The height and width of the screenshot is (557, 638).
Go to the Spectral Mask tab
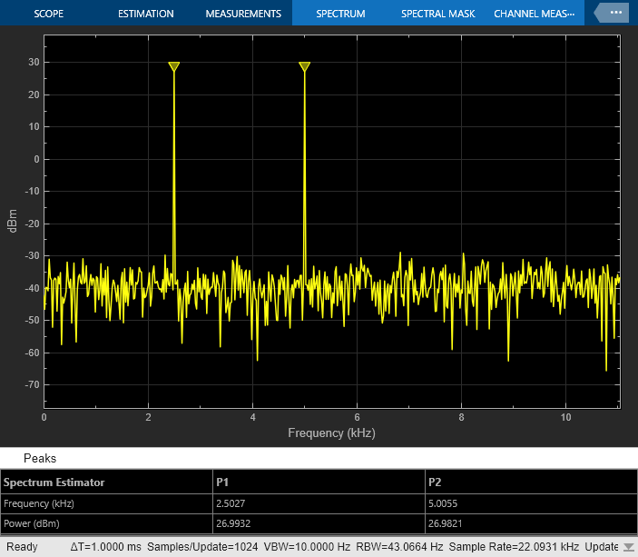click(x=438, y=15)
